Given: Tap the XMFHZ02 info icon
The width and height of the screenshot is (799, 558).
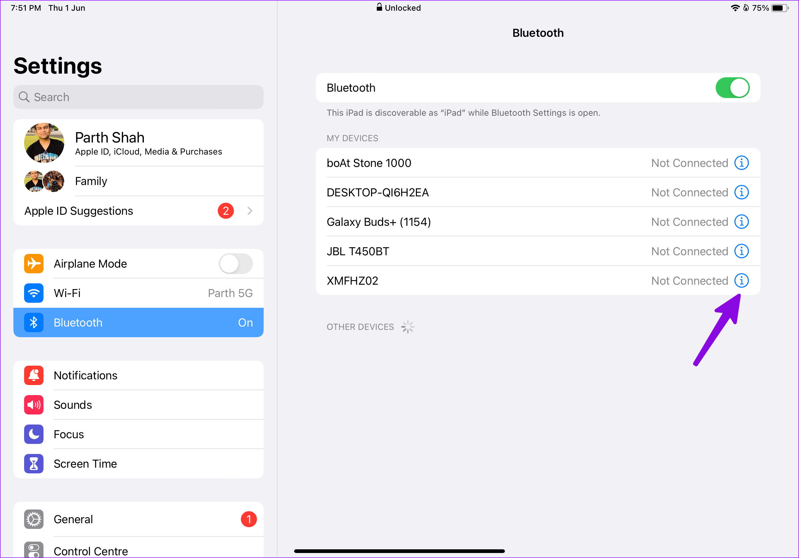Looking at the screenshot, I should point(741,280).
